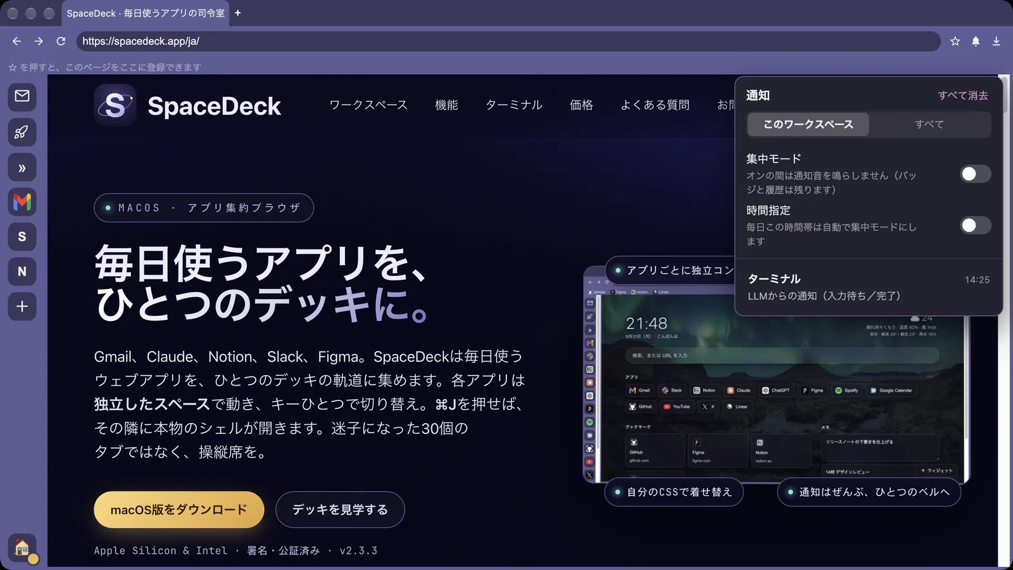Image resolution: width=1013 pixels, height=570 pixels.
Task: Focus the URL address bar
Action: pyautogui.click(x=508, y=41)
